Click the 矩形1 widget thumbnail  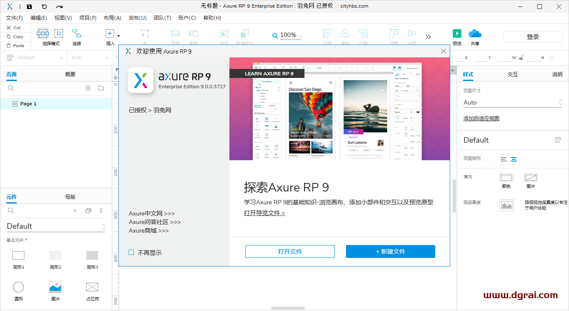(18, 255)
